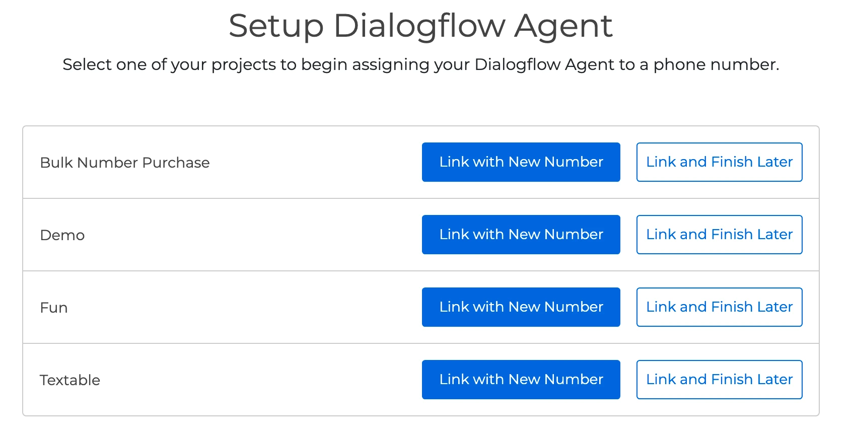Click Link with New Number for Fun project
Screen dimensions: 852x435
(x=521, y=307)
